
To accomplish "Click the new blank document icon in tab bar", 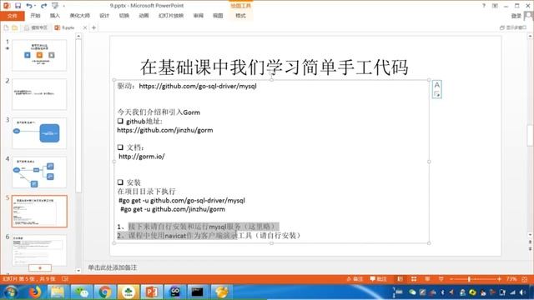I will click(6, 27).
